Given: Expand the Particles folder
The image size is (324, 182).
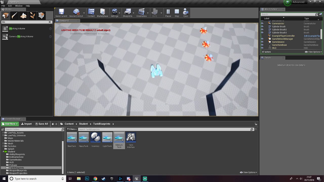Looking at the screenshot, I should point(3,146).
